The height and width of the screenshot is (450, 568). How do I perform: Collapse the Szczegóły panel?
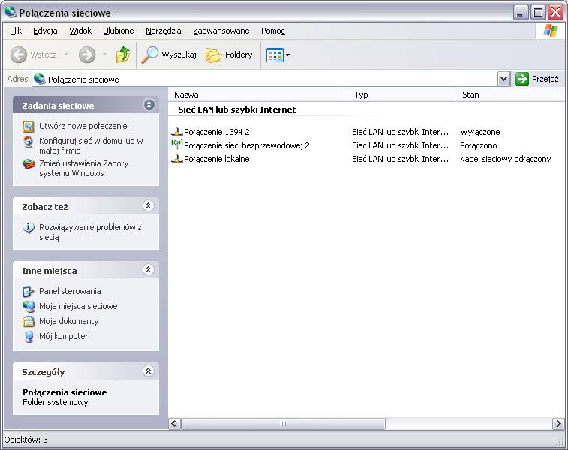(x=148, y=371)
